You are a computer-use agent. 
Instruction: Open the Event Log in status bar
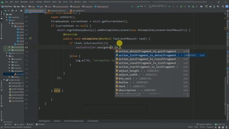[x=220, y=124]
